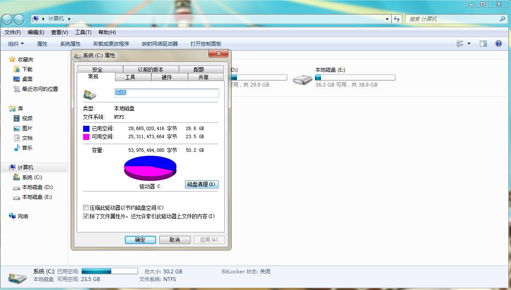
Task: Click the Forward navigation arrow
Action: [19, 19]
